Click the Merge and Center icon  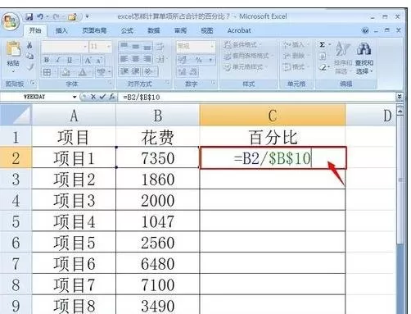click(160, 59)
